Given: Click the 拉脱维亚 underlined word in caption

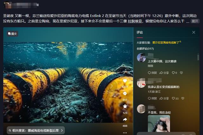Looking at the screenshot, I should 135,21.
